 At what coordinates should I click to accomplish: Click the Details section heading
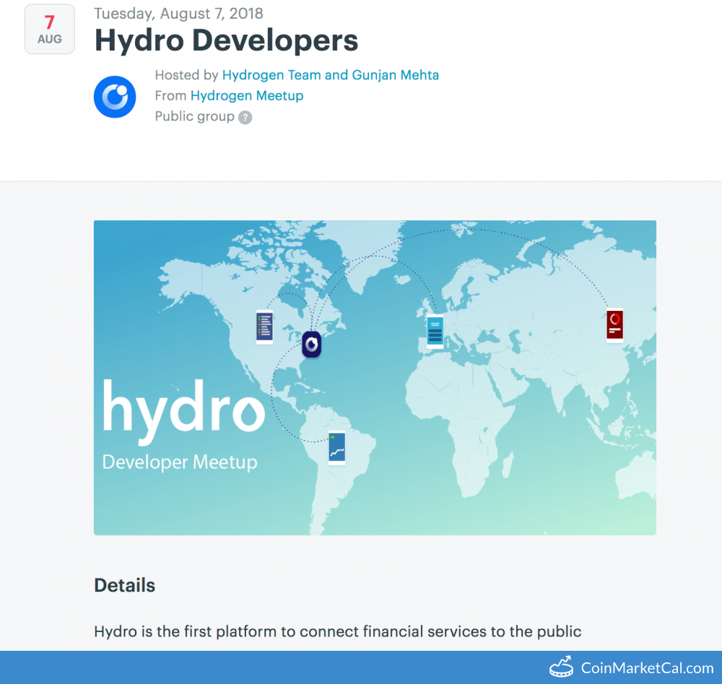point(124,585)
